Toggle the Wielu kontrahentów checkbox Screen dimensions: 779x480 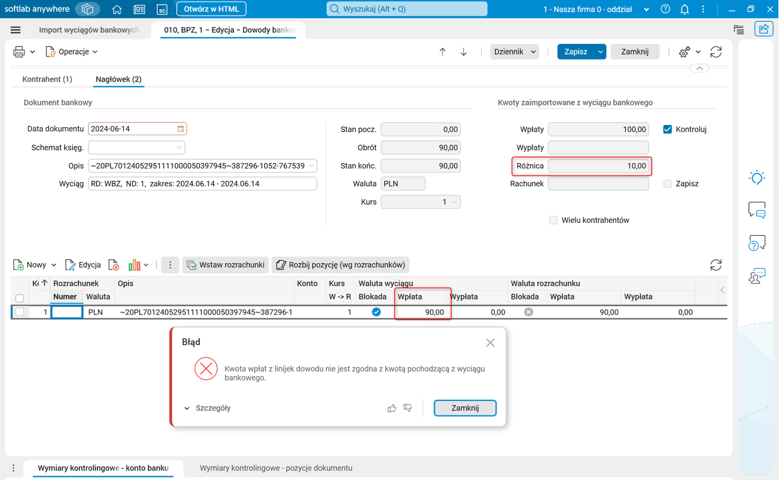click(x=553, y=220)
